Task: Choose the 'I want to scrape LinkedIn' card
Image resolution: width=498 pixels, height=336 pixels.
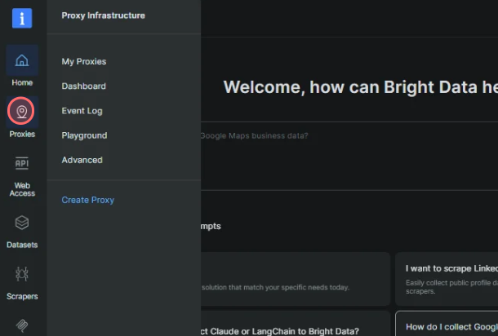Action: click(447, 279)
